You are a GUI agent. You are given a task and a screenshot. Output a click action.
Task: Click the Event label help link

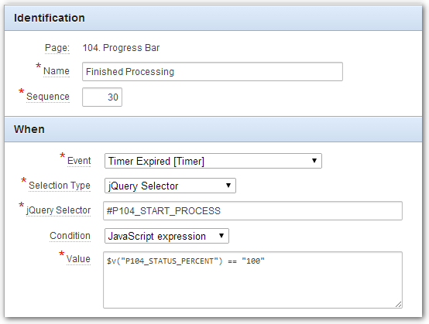(79, 161)
